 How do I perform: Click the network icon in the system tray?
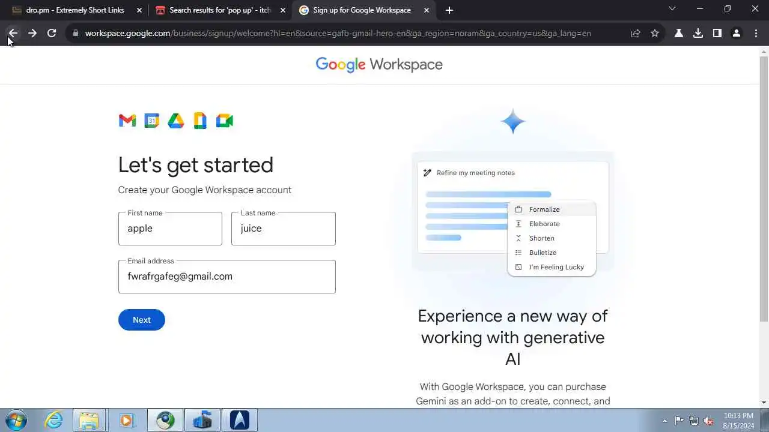694,421
